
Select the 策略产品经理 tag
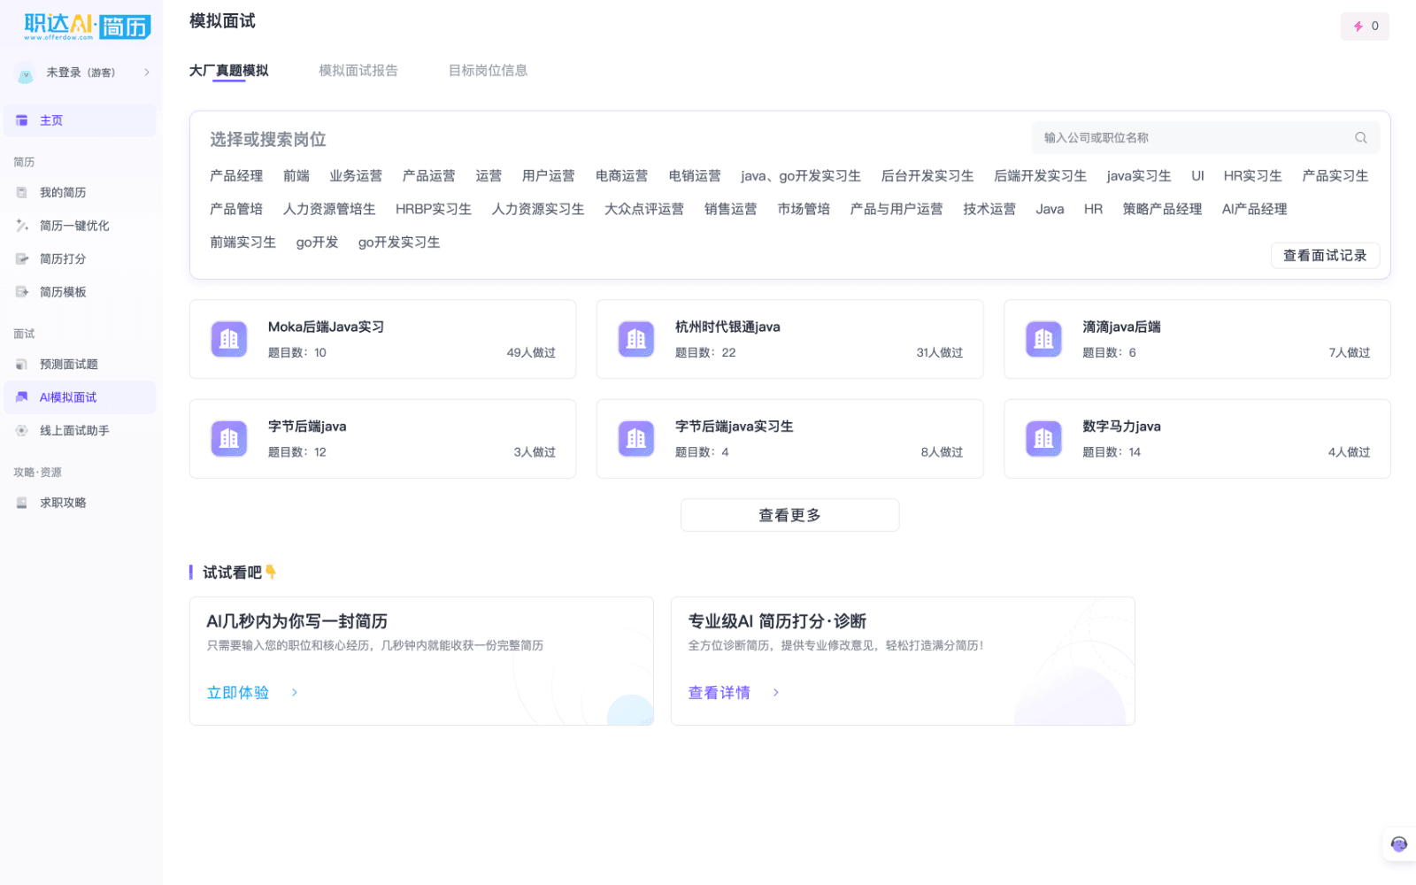tap(1162, 209)
